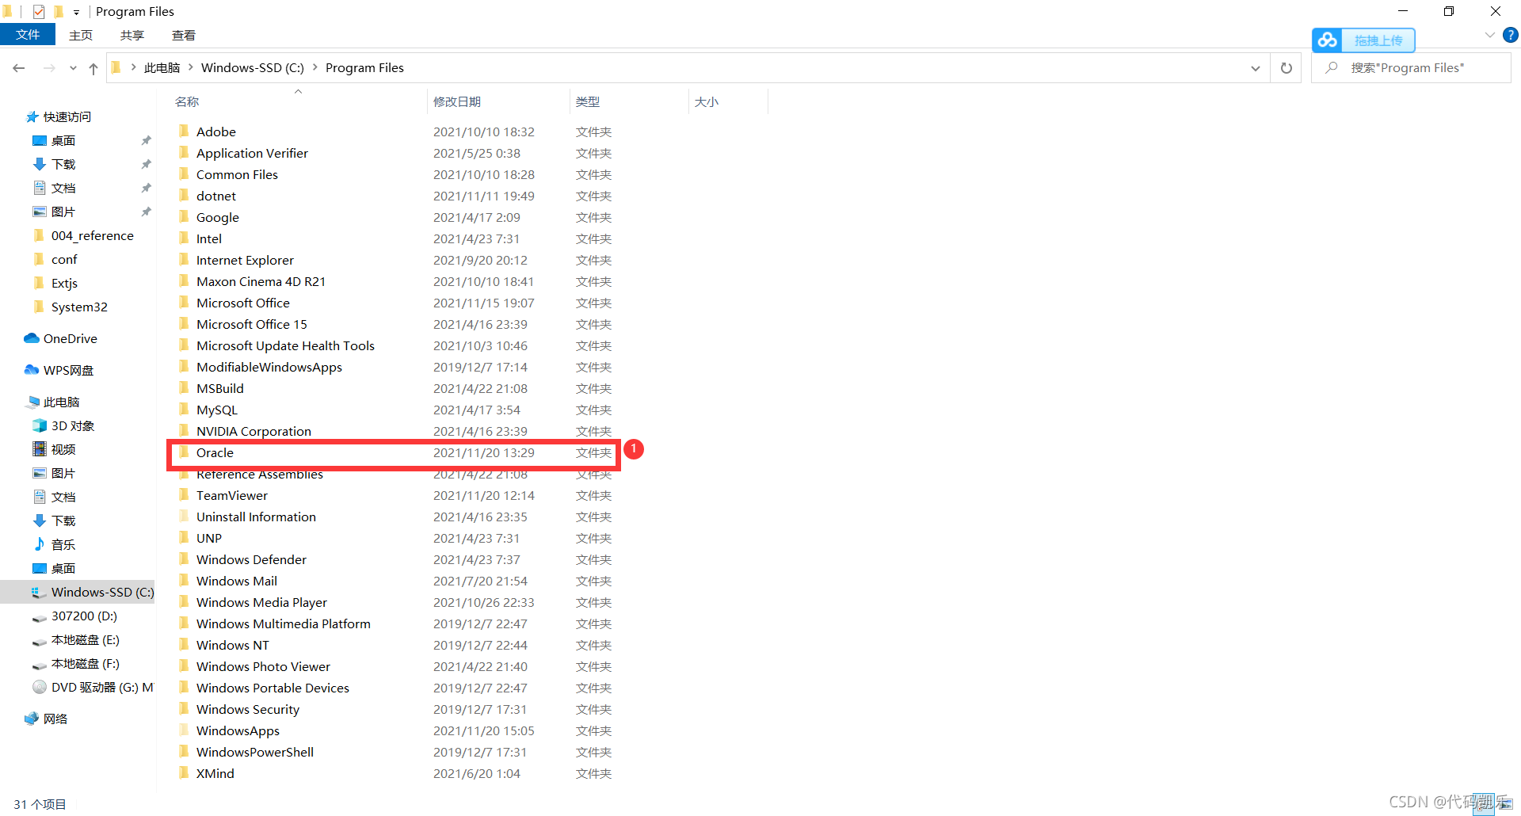
Task: Open OneDrive in the navigation pane
Action: pos(60,338)
